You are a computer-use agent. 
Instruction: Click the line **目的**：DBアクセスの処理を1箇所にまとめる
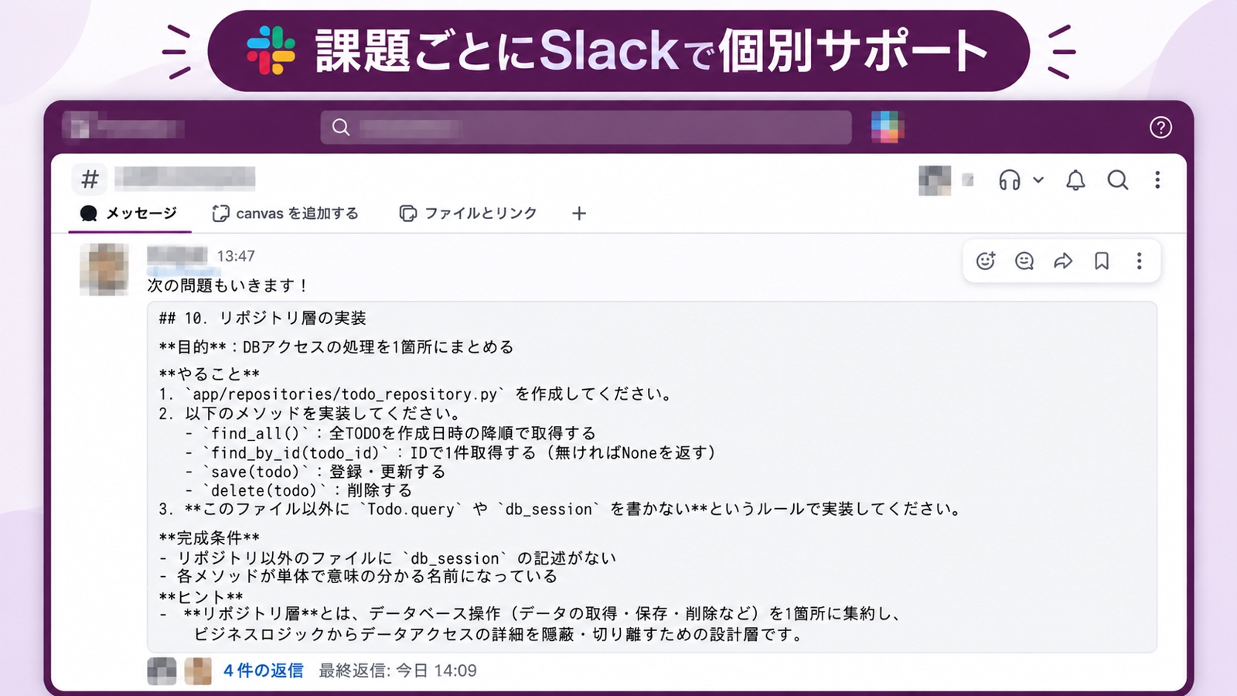click(x=336, y=347)
